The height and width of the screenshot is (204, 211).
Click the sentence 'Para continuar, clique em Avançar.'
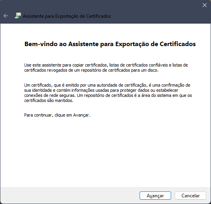[x=57, y=115]
